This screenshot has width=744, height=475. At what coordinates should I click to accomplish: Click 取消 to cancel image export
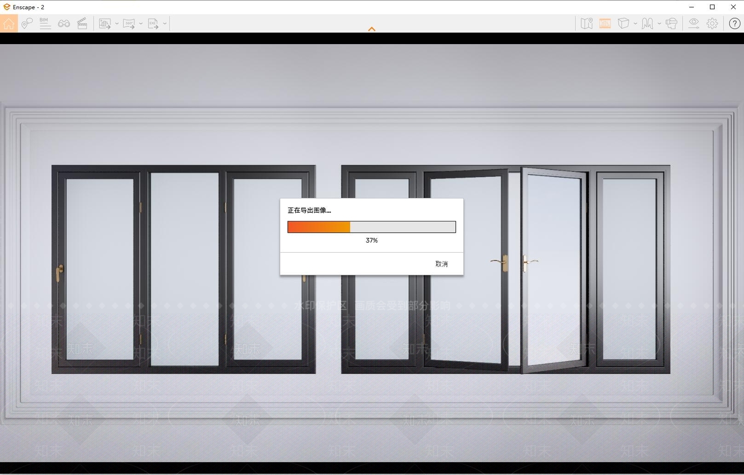point(441,264)
